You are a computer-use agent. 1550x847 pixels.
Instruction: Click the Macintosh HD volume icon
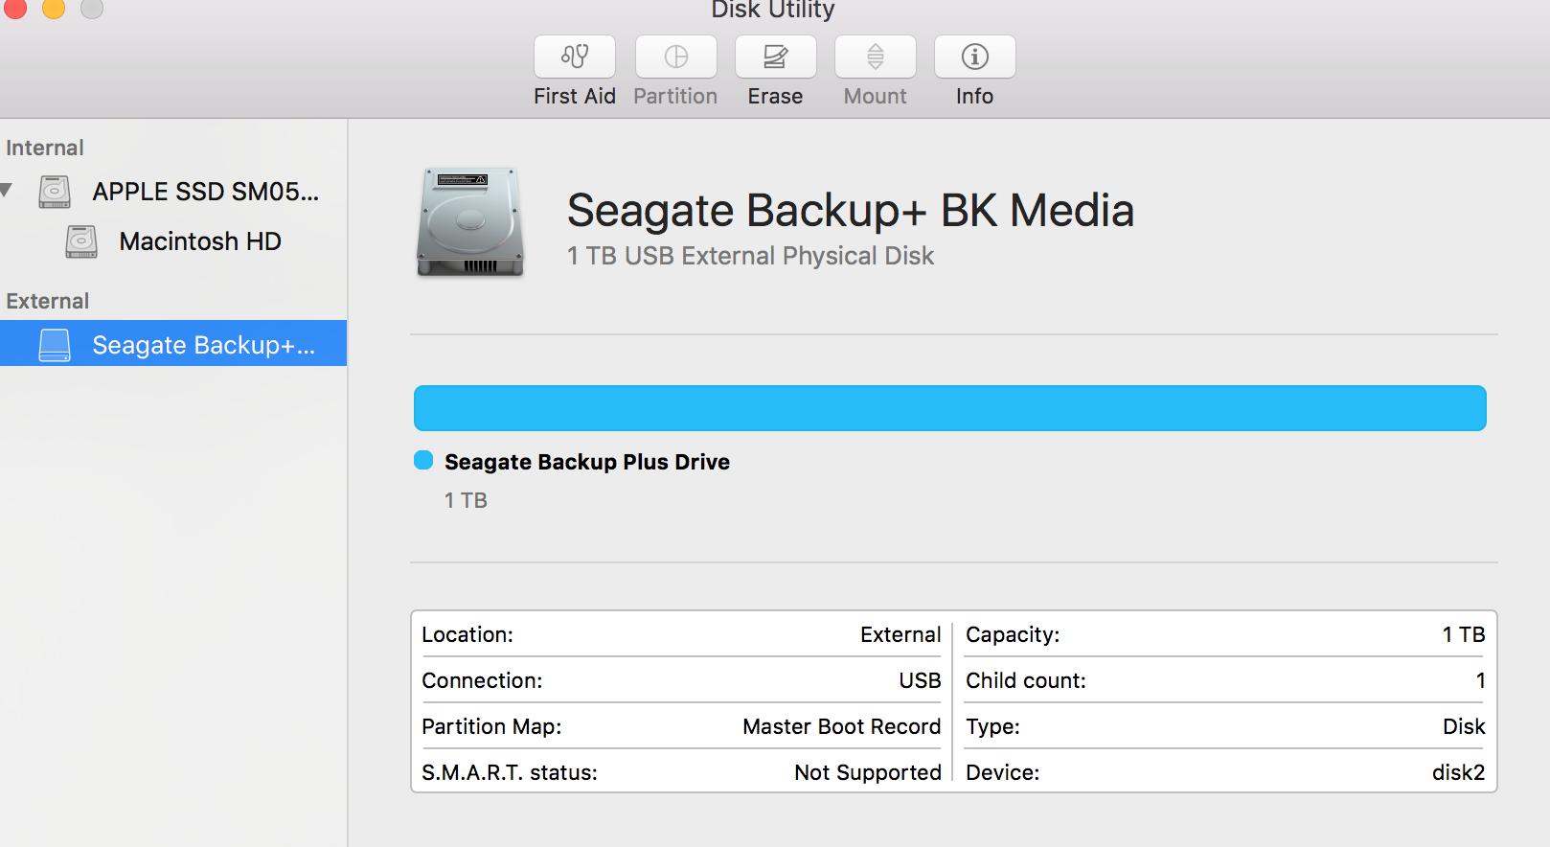[x=81, y=241]
